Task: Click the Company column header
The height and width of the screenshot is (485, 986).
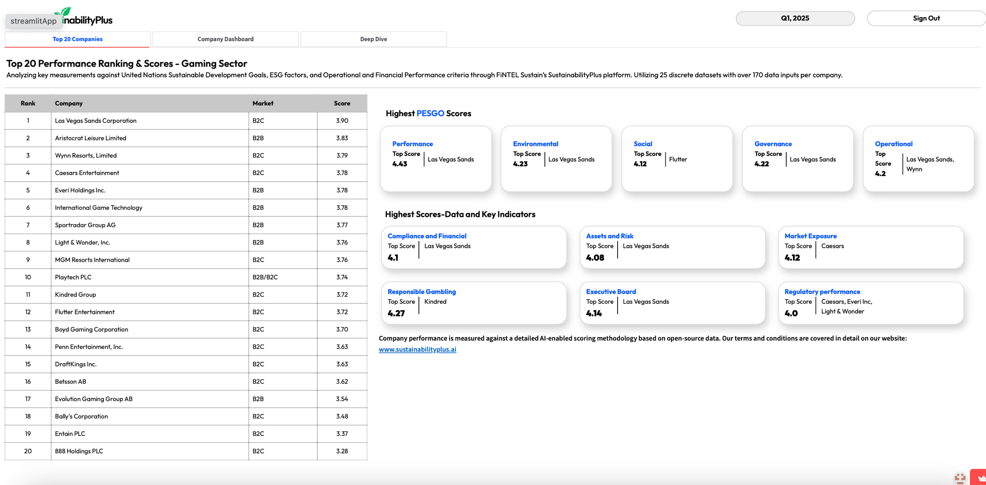Action: [x=69, y=103]
